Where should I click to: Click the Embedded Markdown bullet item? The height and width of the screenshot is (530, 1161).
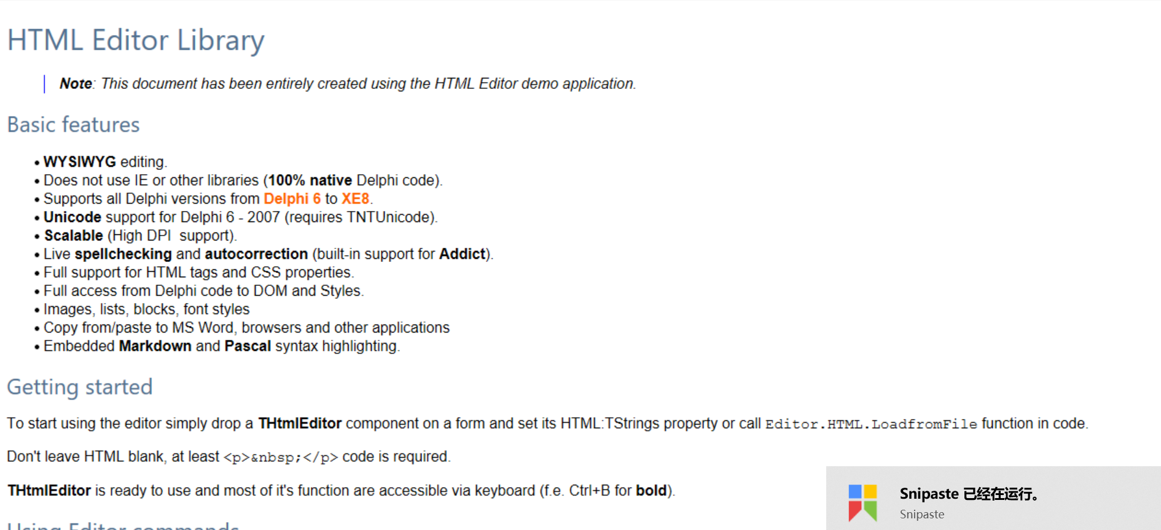(221, 346)
